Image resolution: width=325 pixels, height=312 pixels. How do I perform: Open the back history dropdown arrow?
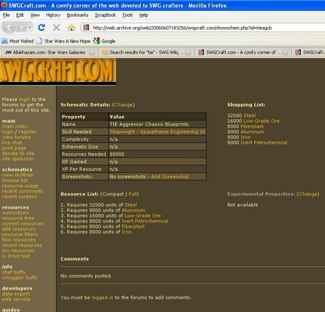(30, 28)
